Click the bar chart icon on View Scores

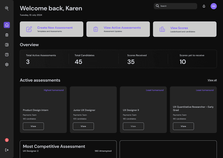[x=162, y=29]
